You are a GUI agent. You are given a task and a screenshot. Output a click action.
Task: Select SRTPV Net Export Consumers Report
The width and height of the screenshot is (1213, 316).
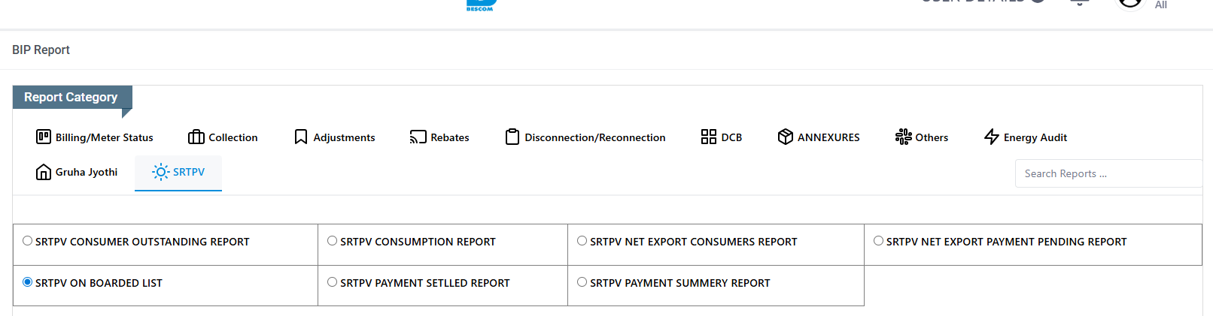[x=582, y=241]
